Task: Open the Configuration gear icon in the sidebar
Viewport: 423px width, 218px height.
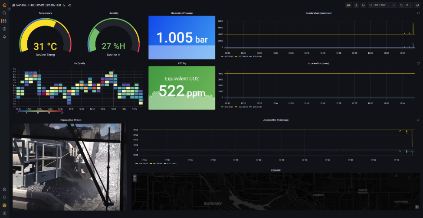Action: tap(4, 189)
